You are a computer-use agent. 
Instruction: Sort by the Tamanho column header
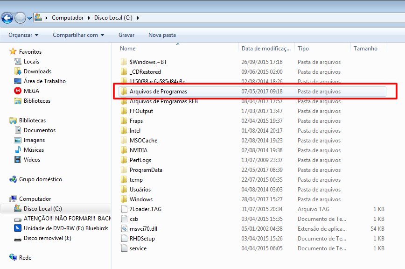(365, 49)
